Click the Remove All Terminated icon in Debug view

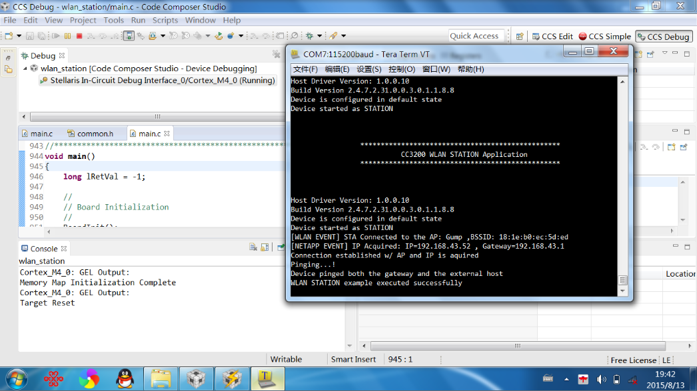[277, 55]
